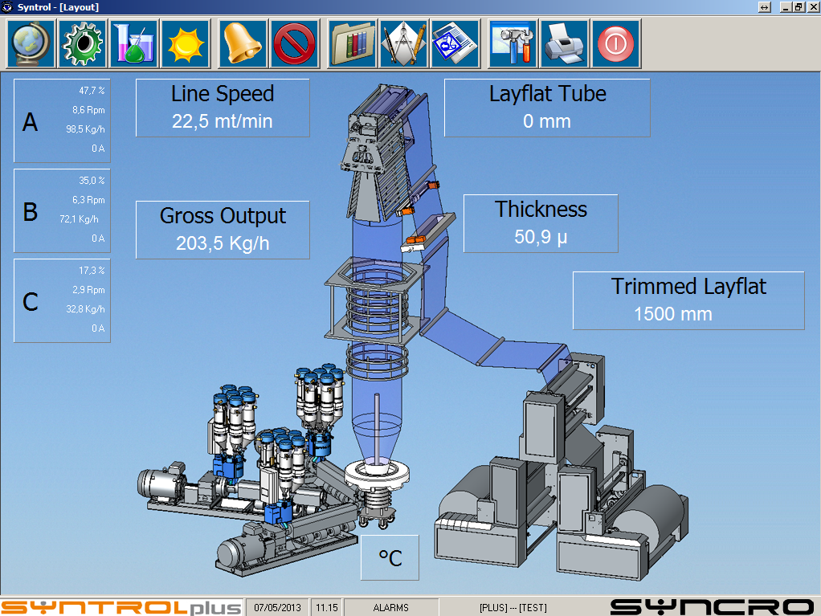Open the folder with books icon
This screenshot has height=616, width=821.
pos(352,43)
